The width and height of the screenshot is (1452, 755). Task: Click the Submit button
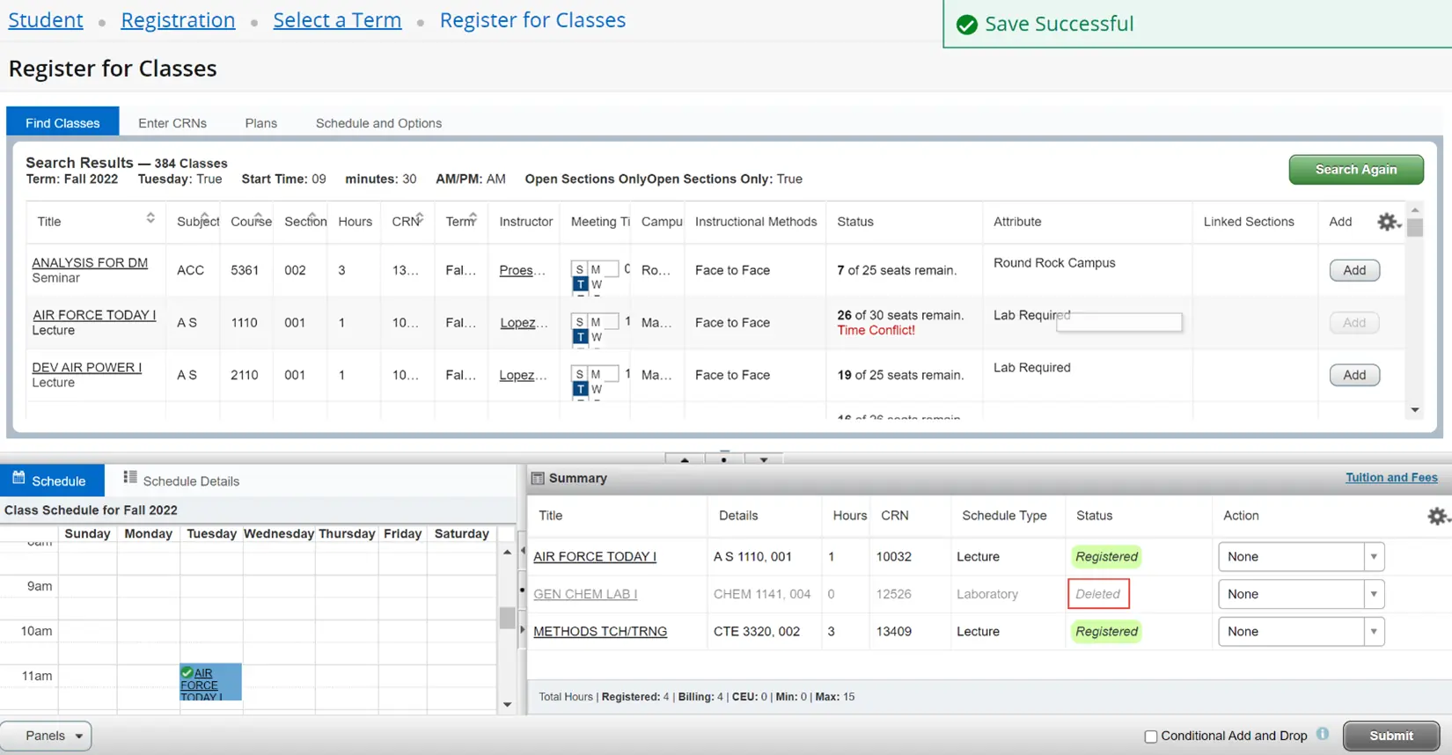(x=1391, y=736)
